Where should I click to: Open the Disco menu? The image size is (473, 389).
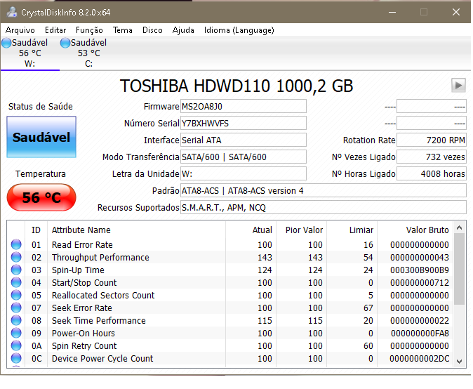[152, 30]
